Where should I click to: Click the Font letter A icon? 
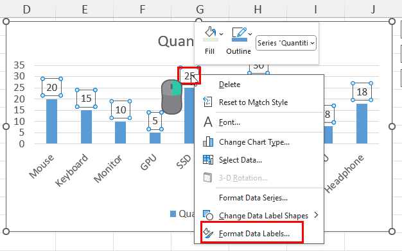[x=208, y=122]
